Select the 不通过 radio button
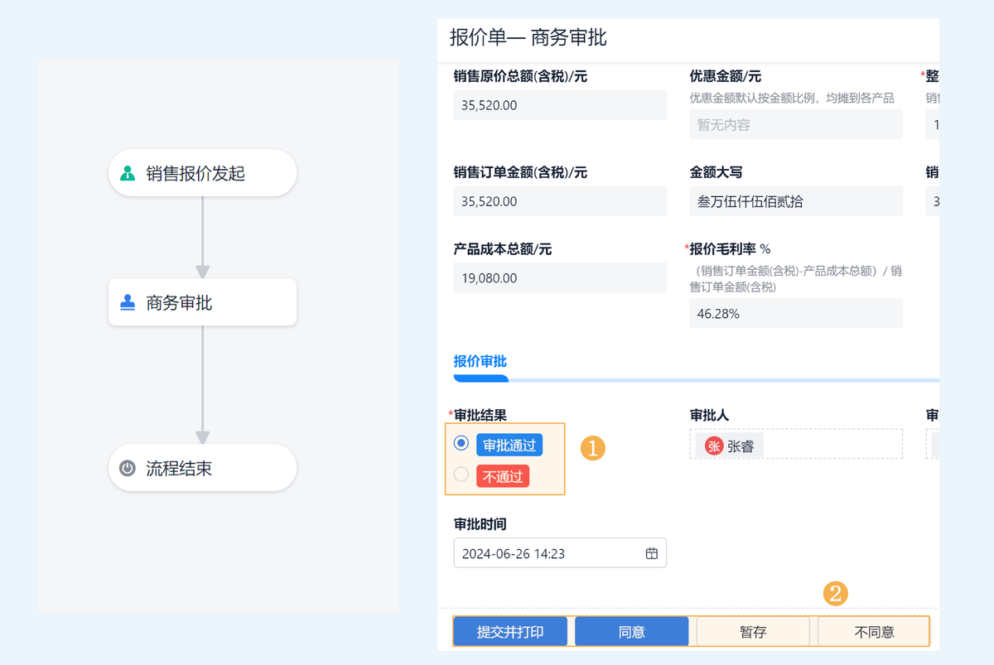 (x=461, y=475)
